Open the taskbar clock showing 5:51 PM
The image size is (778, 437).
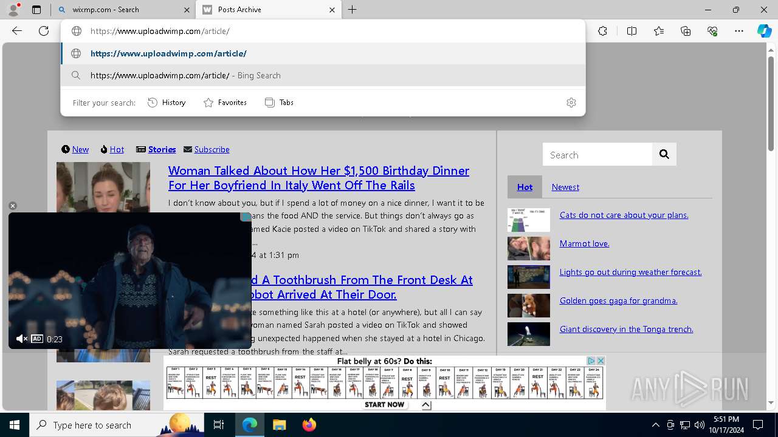[727, 425]
